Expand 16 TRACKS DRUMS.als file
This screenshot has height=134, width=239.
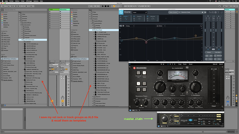point(94,34)
